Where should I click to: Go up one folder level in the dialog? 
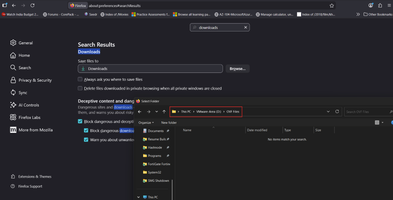pos(164,112)
